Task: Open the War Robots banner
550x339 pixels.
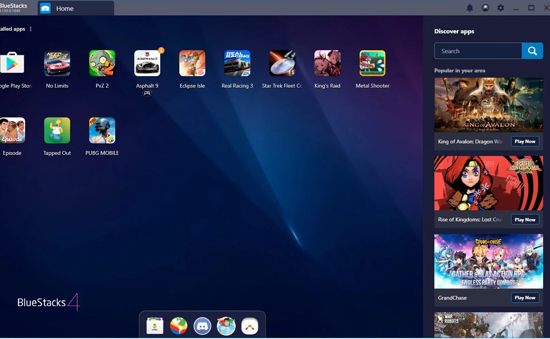Action: click(x=489, y=325)
